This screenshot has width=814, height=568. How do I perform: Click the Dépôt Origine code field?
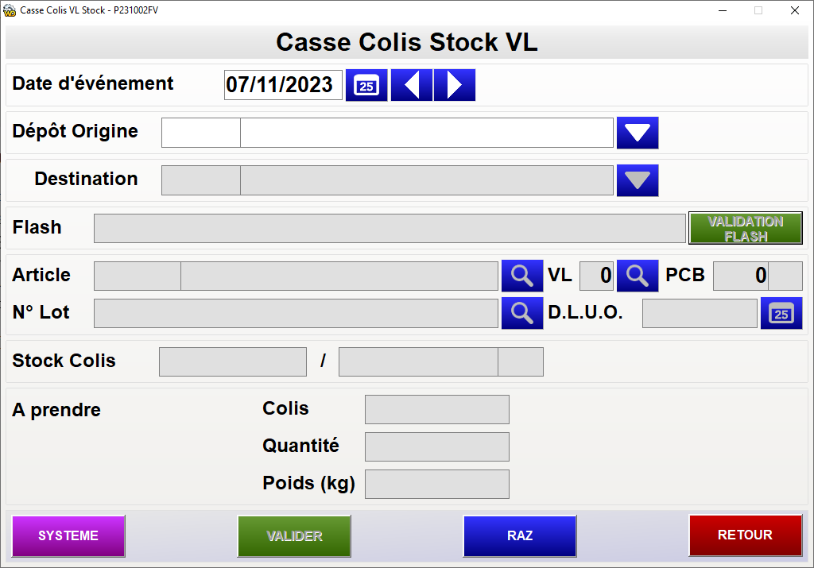coord(201,133)
